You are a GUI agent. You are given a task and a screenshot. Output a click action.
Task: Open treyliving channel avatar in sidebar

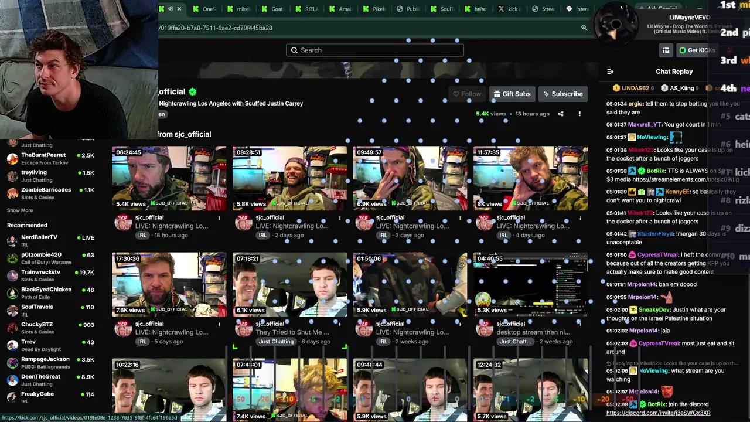point(12,176)
